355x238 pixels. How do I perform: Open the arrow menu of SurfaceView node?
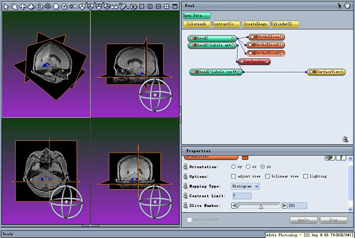(342, 72)
